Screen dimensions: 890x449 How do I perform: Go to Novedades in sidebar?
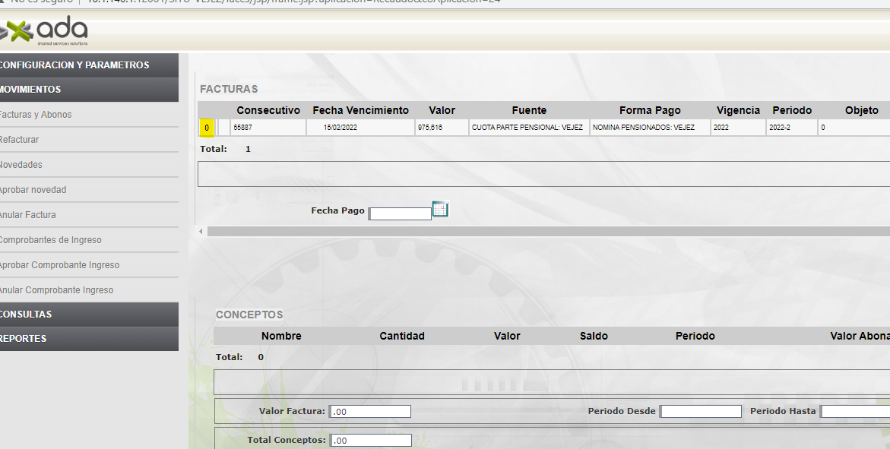[x=21, y=165]
